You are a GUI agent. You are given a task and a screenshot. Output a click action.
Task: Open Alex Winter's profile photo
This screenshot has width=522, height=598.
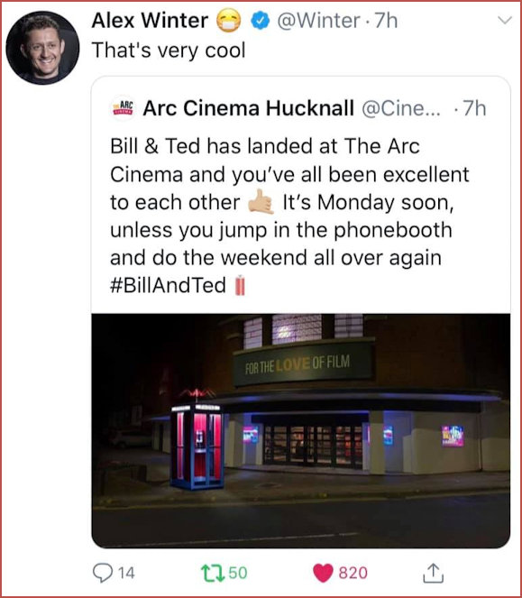(x=42, y=48)
